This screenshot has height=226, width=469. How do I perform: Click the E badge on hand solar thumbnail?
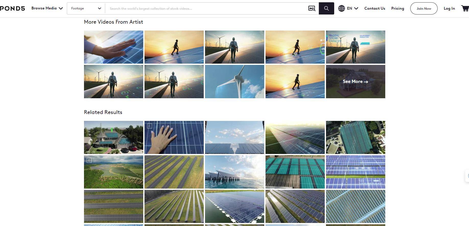(x=150, y=126)
